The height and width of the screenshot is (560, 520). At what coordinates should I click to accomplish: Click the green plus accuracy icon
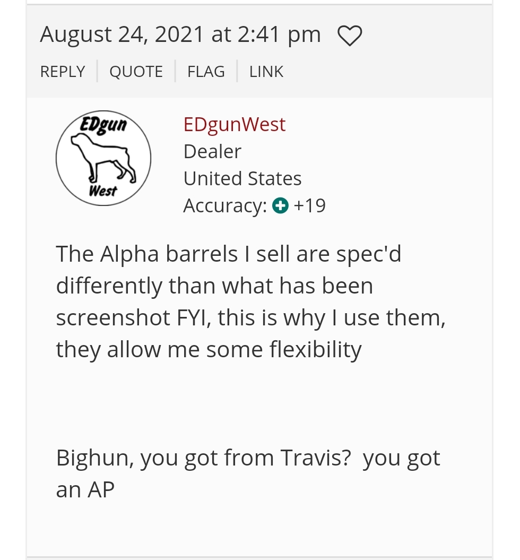tap(280, 206)
